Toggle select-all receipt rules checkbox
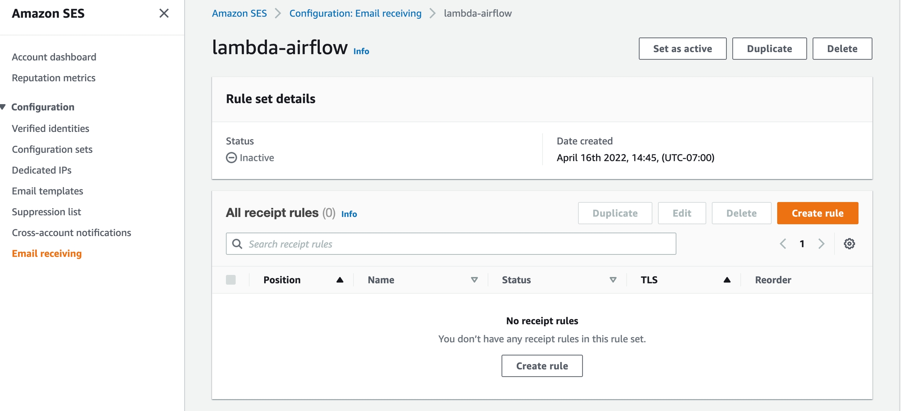This screenshot has width=903, height=411. 231,280
